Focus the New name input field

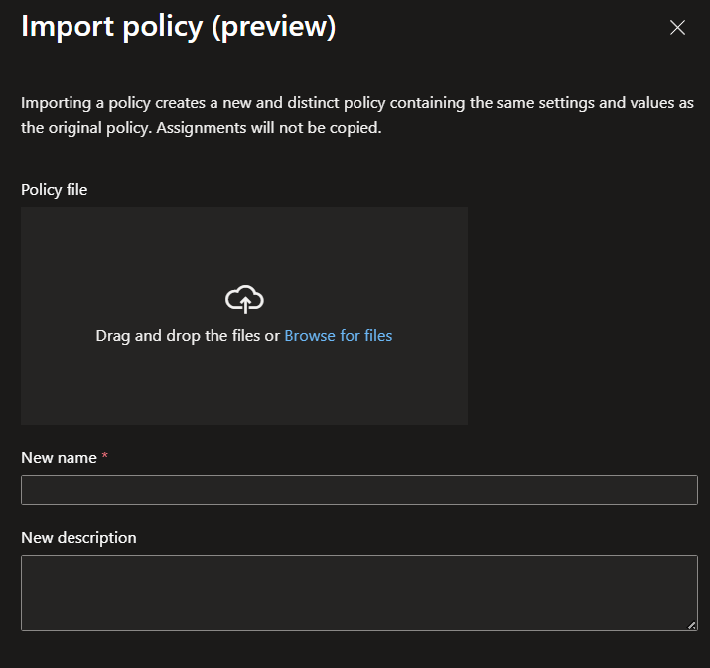358,490
